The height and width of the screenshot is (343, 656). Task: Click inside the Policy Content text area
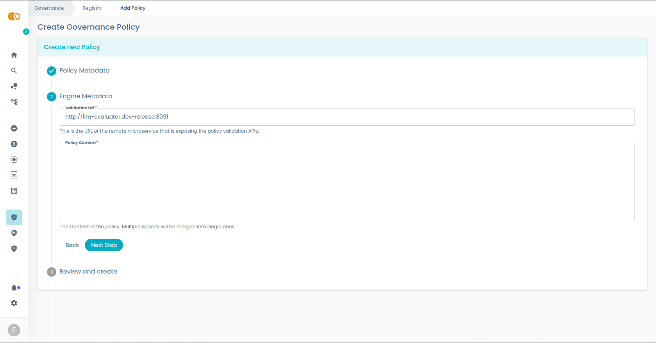[x=347, y=182]
